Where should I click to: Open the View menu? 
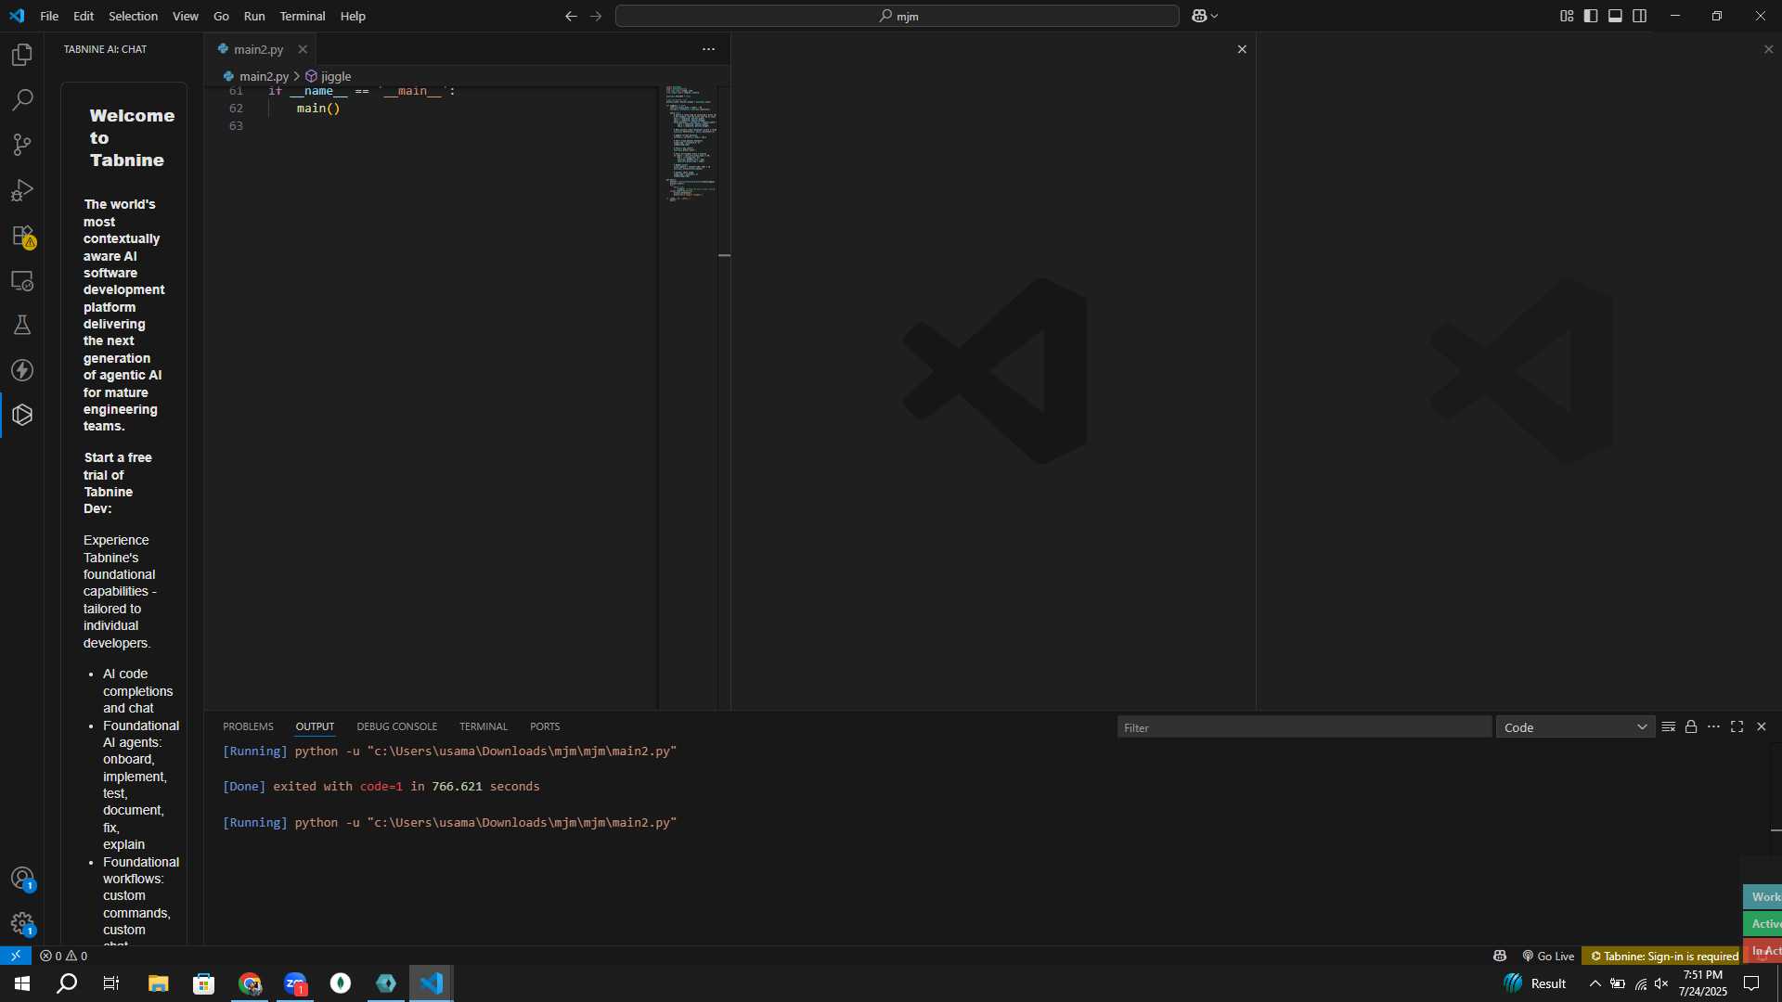click(x=185, y=16)
